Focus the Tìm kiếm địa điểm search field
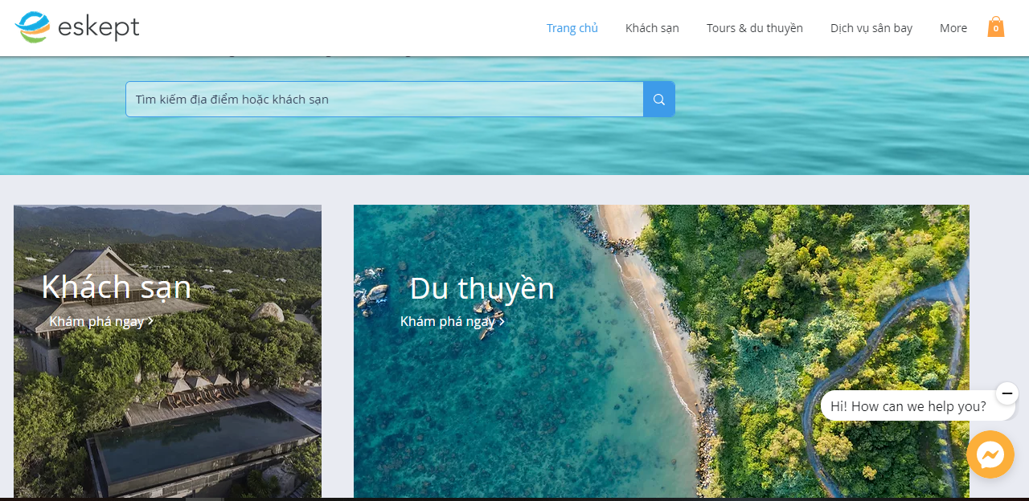 [384, 100]
